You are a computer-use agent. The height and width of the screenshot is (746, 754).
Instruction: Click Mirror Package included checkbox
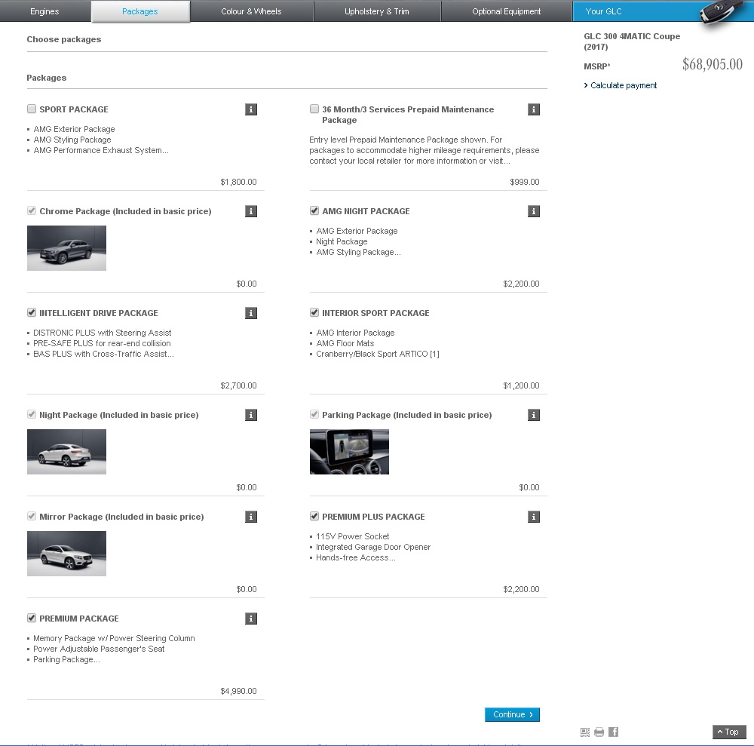coord(32,516)
